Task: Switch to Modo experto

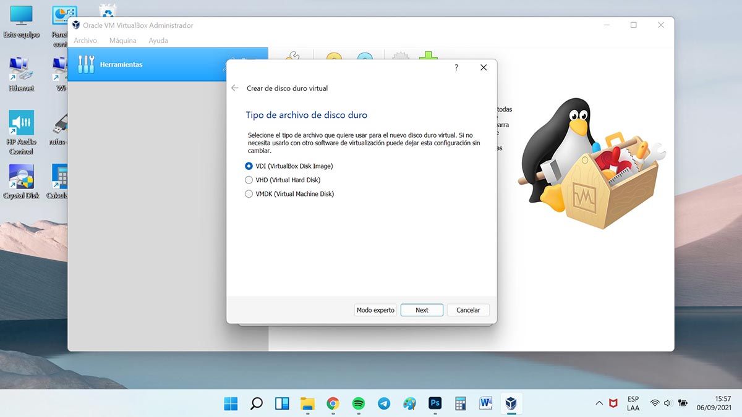Action: click(375, 310)
